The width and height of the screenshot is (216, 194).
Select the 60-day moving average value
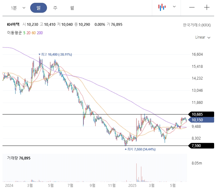[x=34, y=33]
